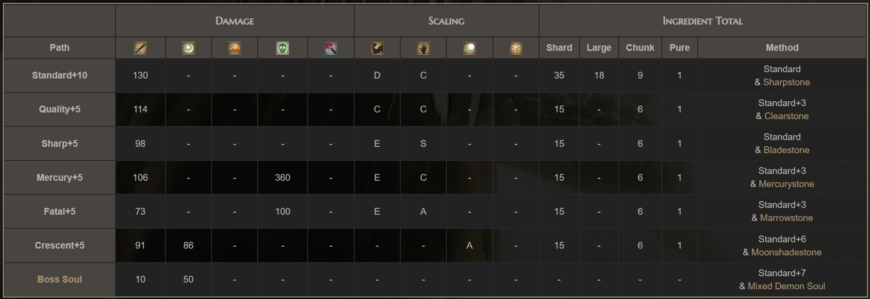
Task: Click the Shard column header
Action: (x=559, y=48)
